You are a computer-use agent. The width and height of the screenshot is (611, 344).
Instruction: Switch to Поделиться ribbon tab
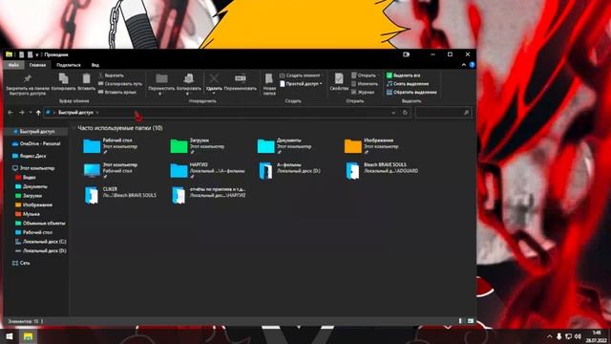click(69, 65)
